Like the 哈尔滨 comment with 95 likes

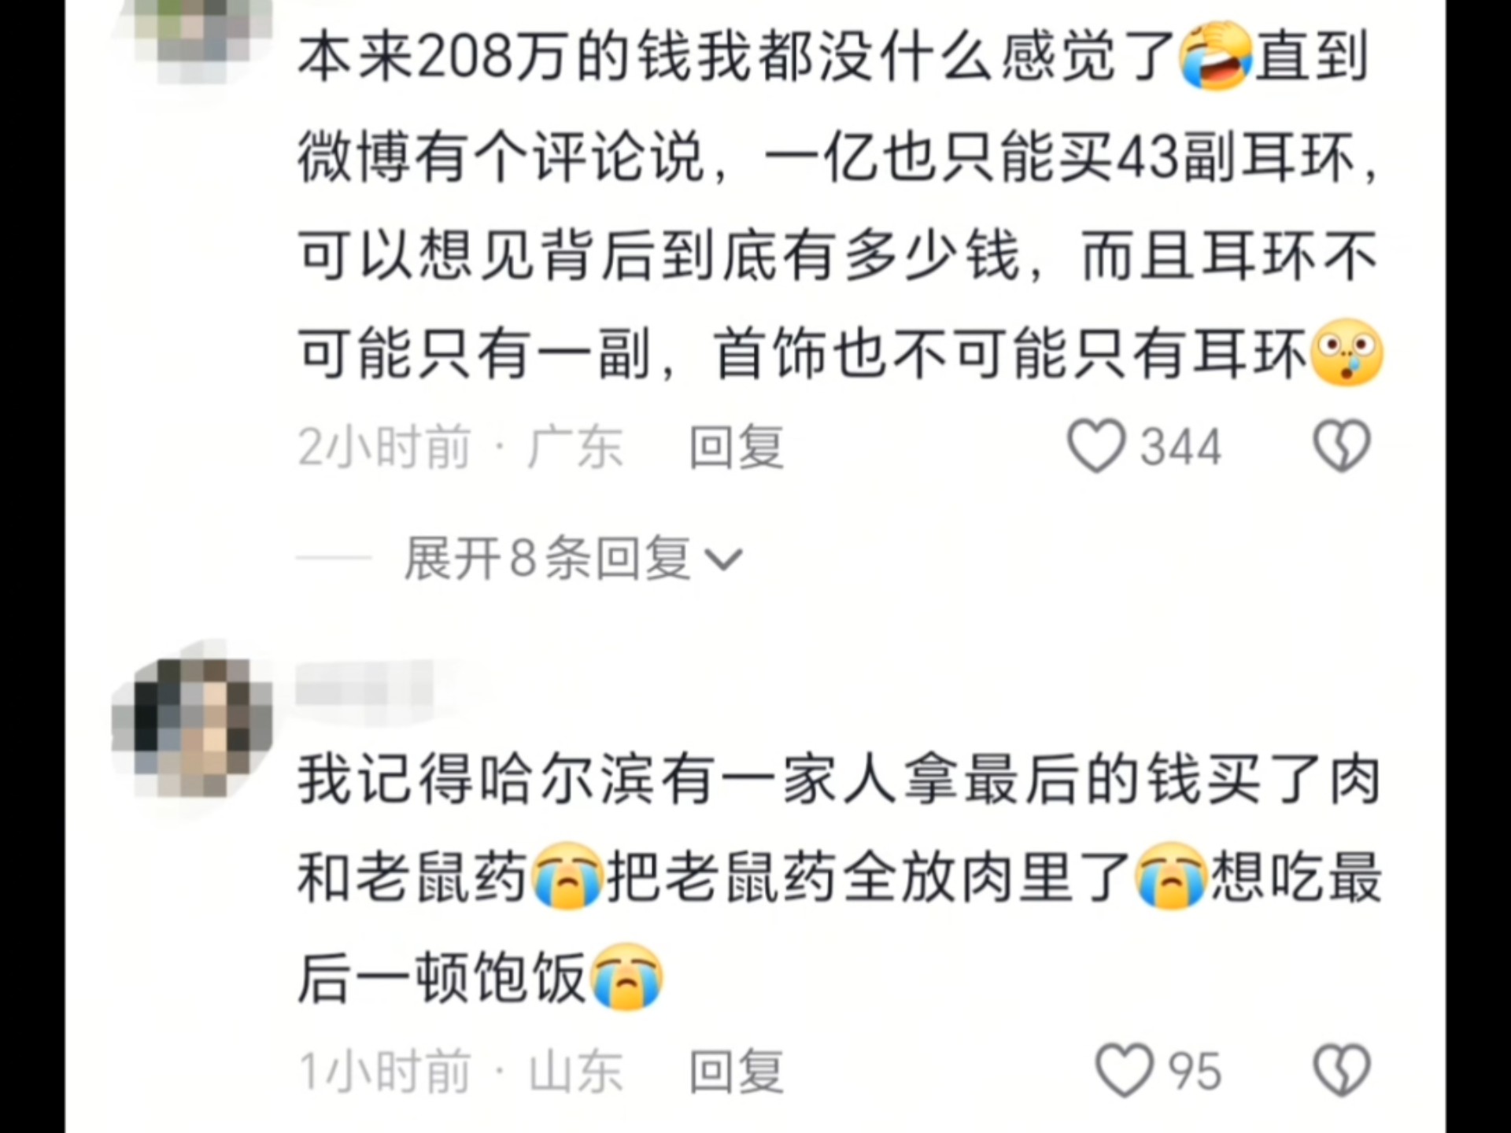[x=1125, y=1070]
